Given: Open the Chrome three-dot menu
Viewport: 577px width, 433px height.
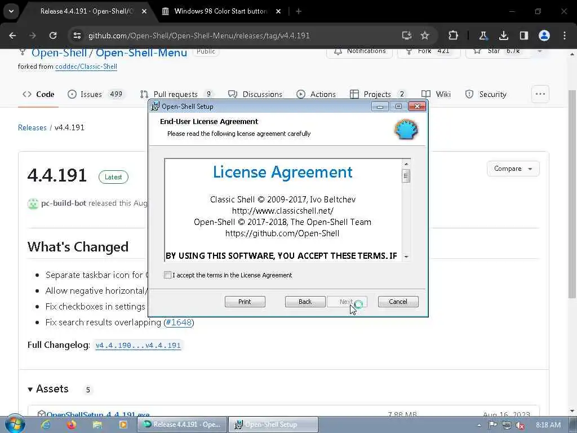Looking at the screenshot, I should 565,36.
